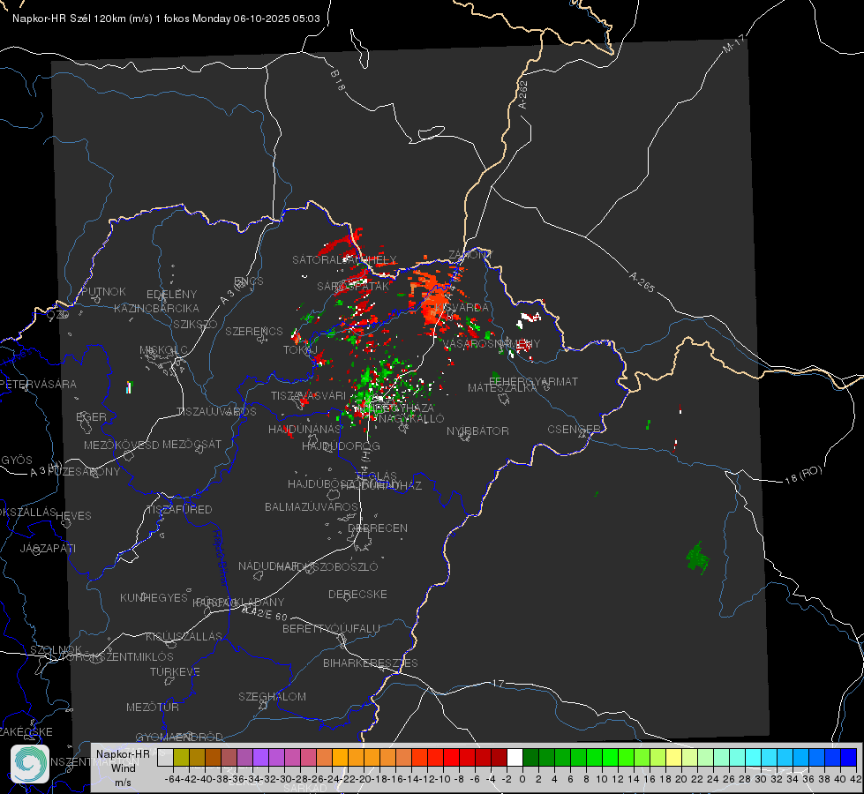Pick the pale yellow swatch between 18 and 20

tap(674, 757)
